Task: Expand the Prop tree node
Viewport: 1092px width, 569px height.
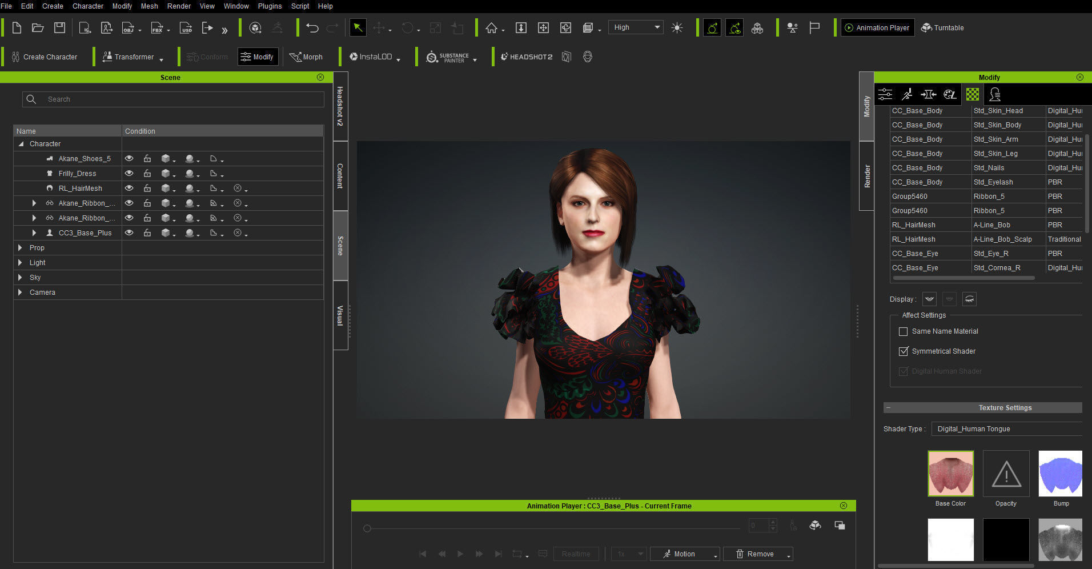Action: (x=20, y=247)
